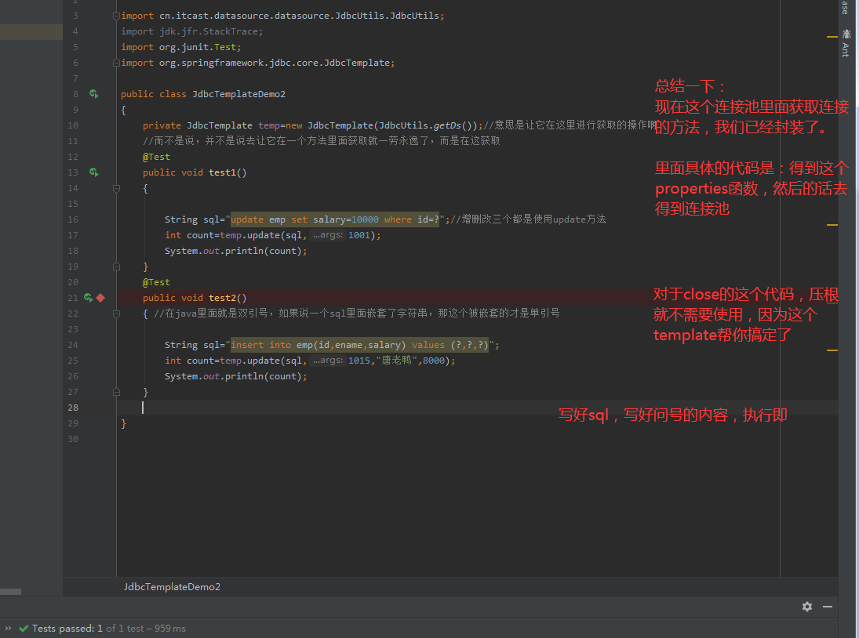Click JdbcTemplateDemo2 breadcrumb

tap(172, 586)
